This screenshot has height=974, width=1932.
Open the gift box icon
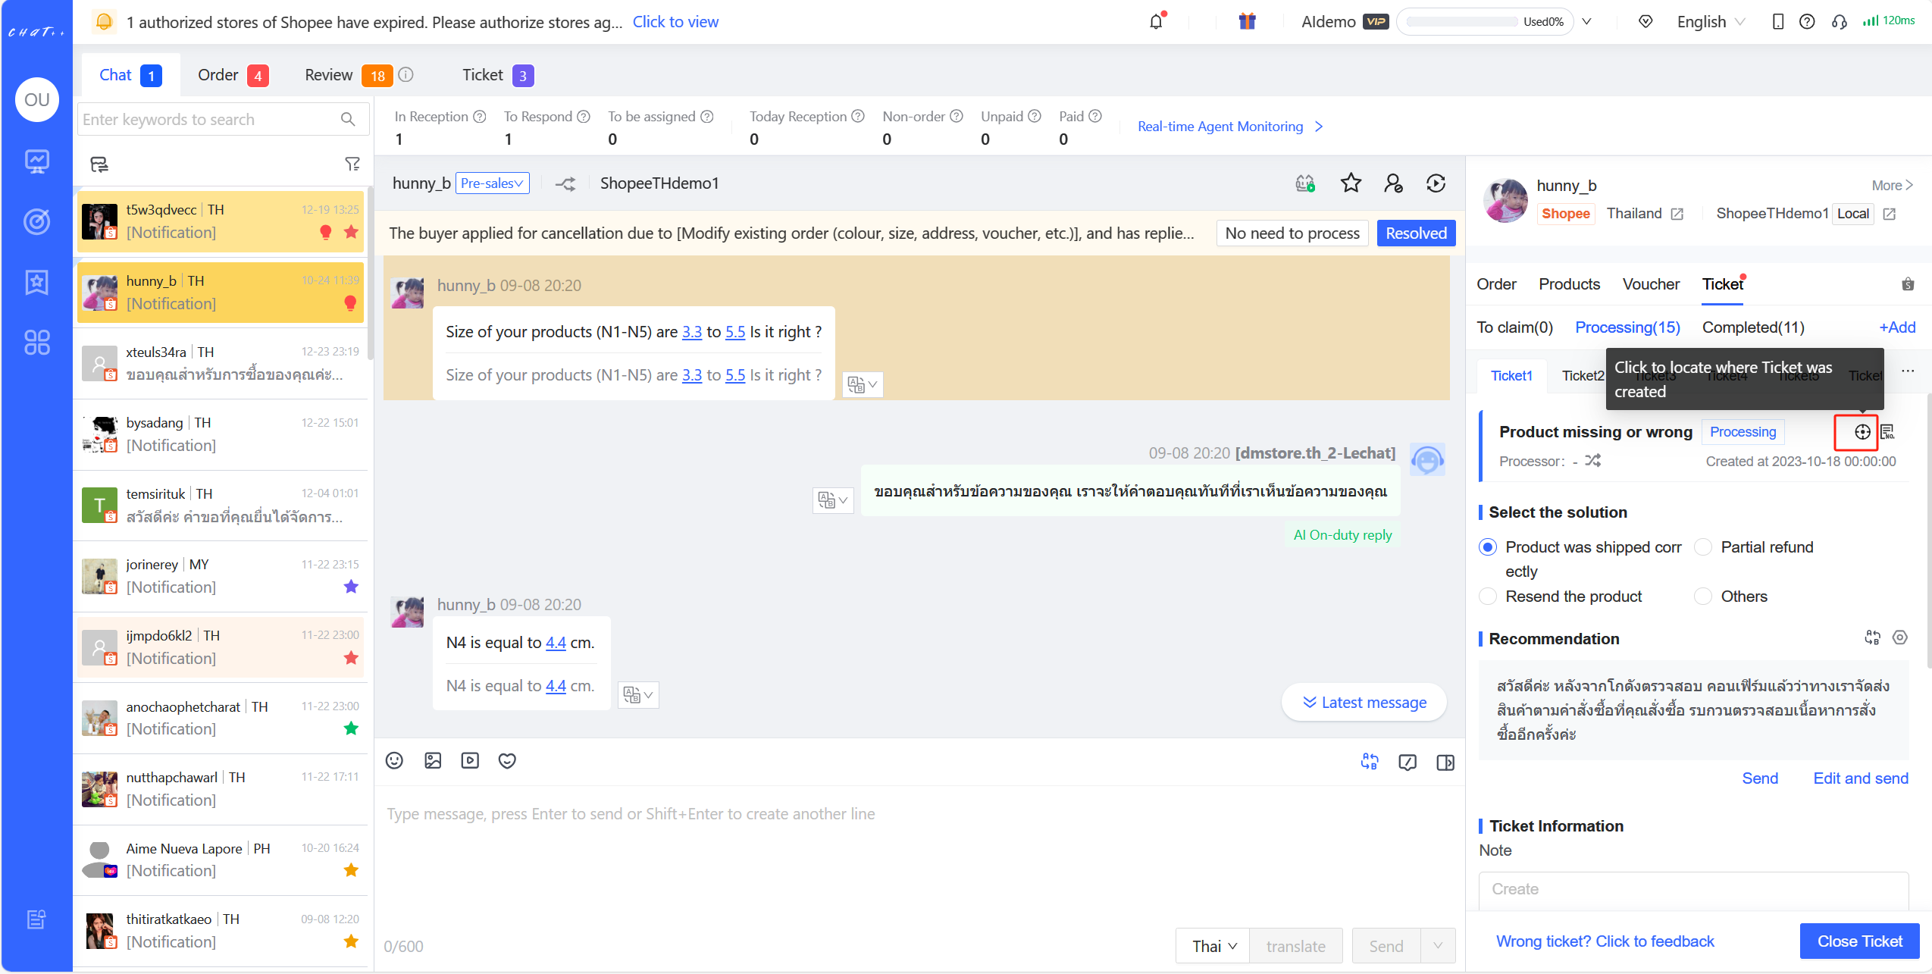[x=1247, y=21]
